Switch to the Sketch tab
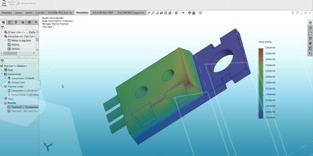Image resolution: width=313 pixels, height=156 pixels. (x=29, y=13)
